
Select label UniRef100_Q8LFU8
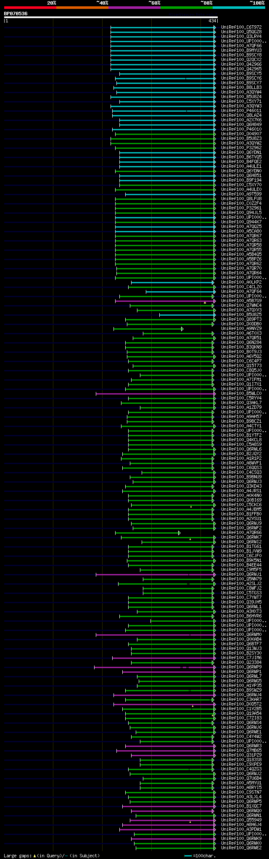click(241, 199)
